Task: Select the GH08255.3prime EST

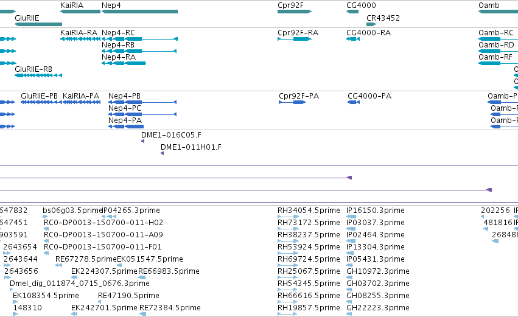Action: (x=349, y=302)
